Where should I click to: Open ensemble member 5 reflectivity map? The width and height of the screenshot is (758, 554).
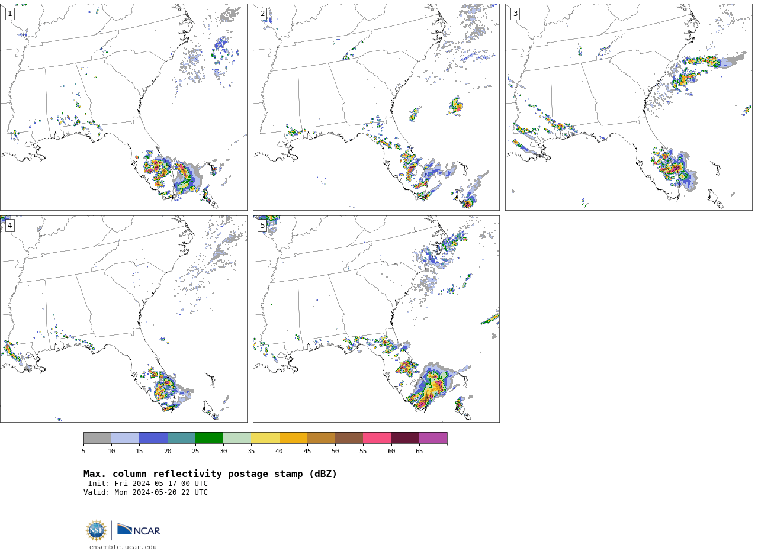[376, 319]
